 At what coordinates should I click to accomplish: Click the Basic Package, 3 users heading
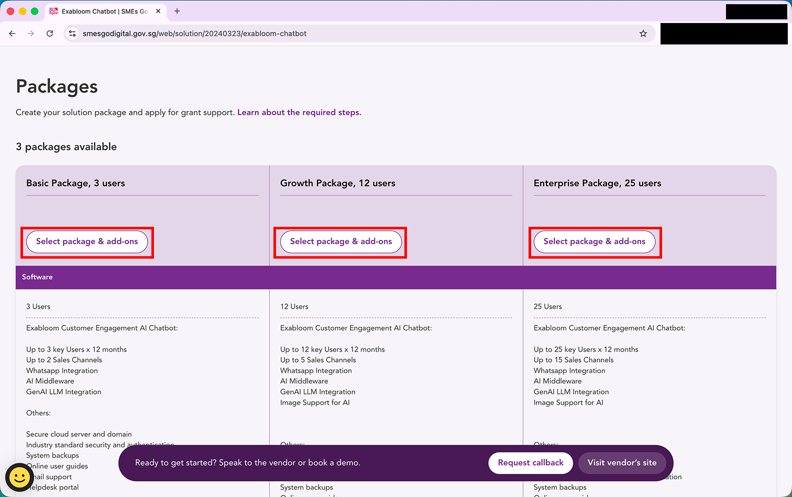(x=75, y=183)
